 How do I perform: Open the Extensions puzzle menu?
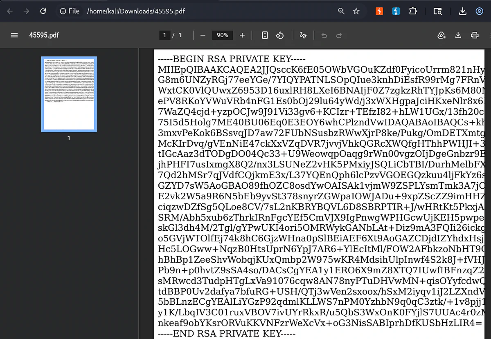click(413, 11)
